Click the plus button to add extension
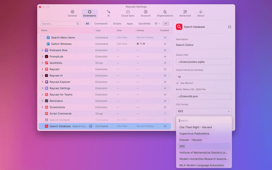 point(166,24)
